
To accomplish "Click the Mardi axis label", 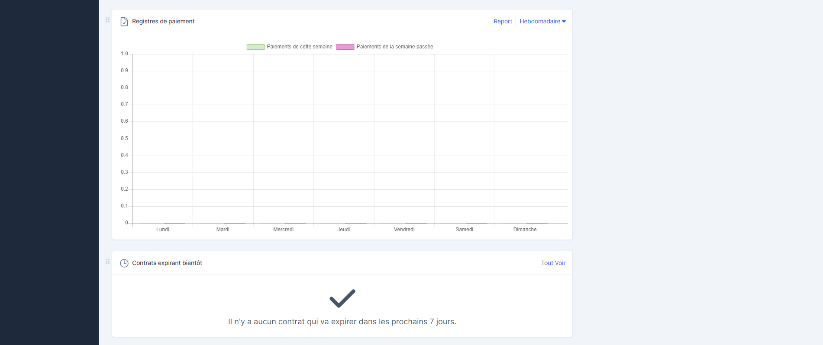I will [223, 230].
